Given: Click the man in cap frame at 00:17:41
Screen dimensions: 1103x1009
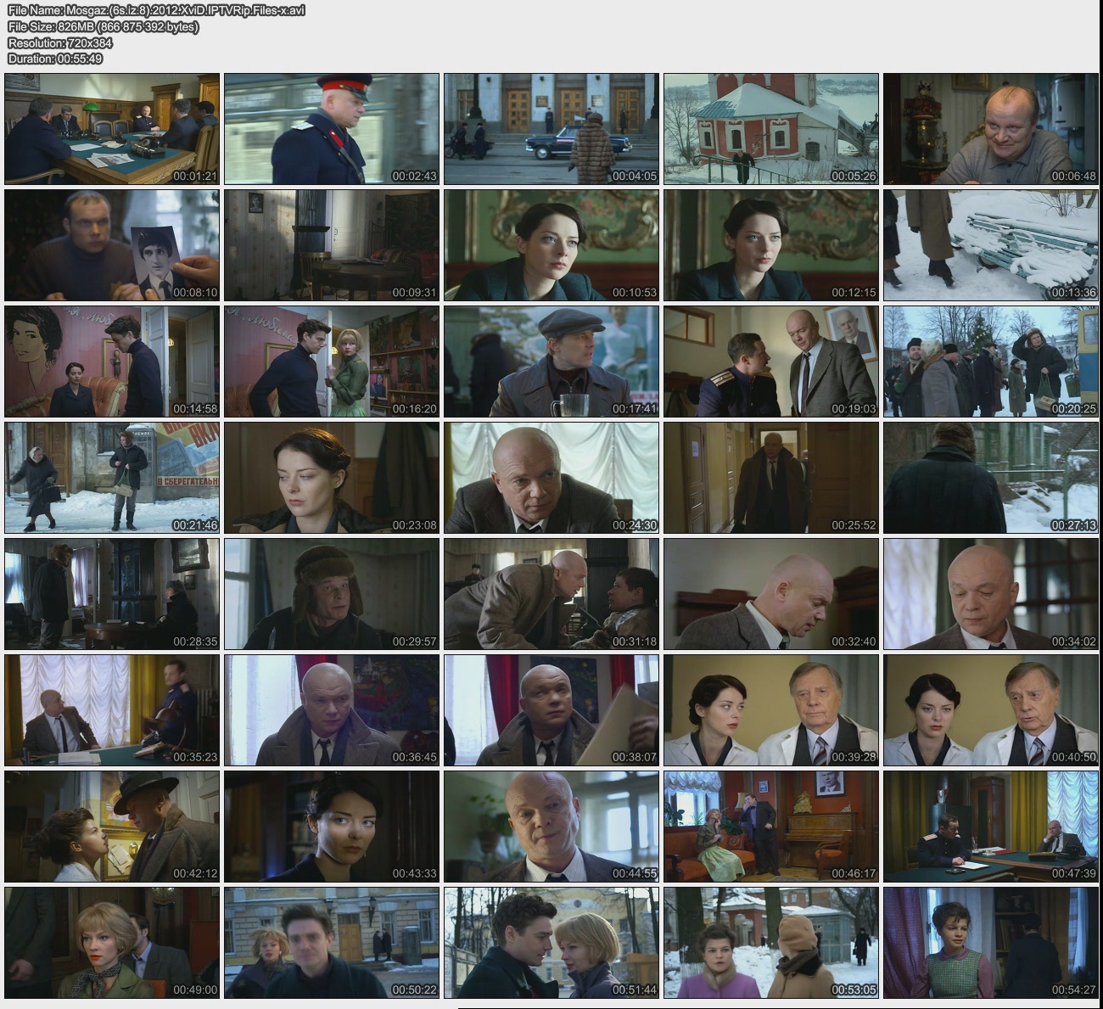Looking at the screenshot, I should point(551,362).
